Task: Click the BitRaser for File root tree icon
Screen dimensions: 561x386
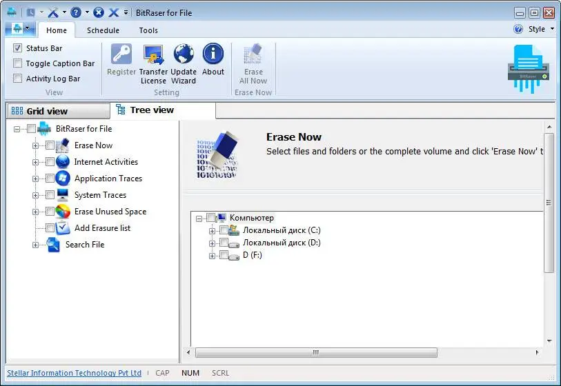Action: pos(44,129)
